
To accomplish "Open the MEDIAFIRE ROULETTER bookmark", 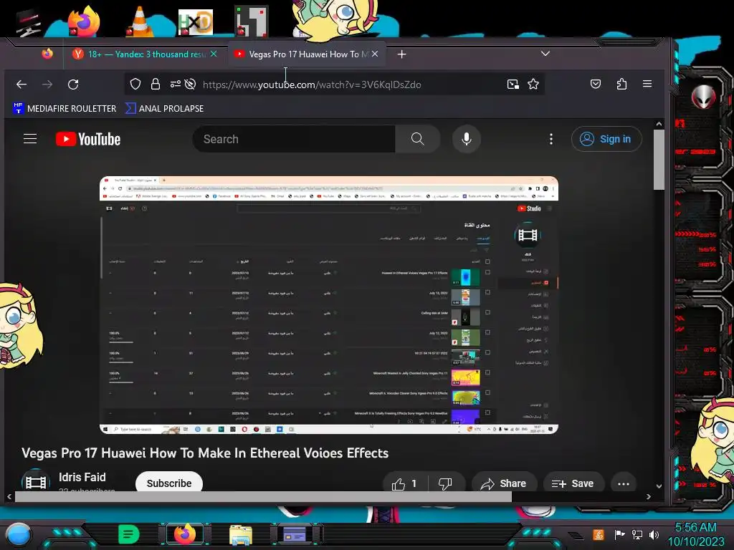I will 65,109.
